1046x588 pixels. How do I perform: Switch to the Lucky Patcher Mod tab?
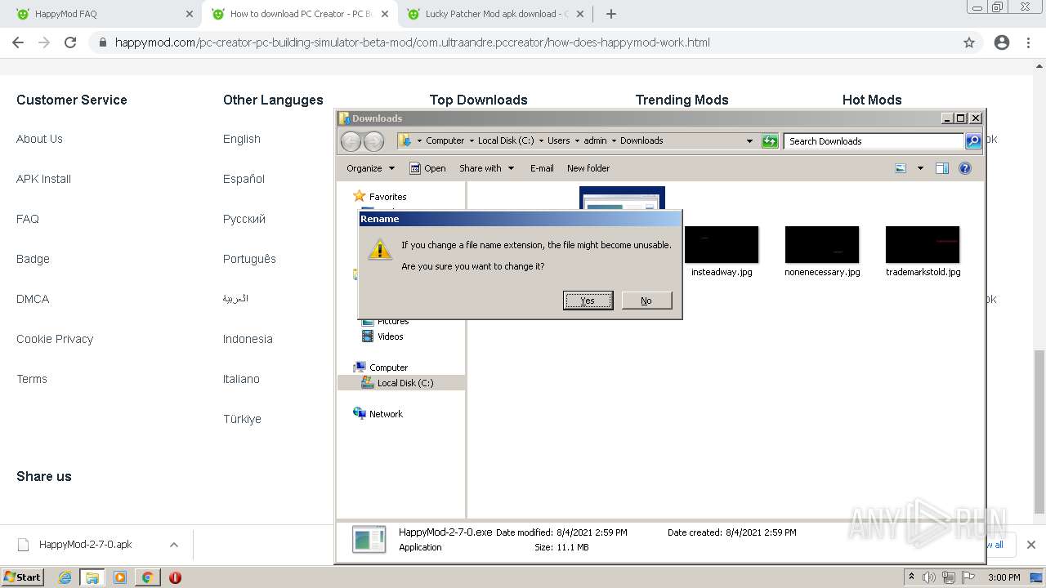coord(495,14)
